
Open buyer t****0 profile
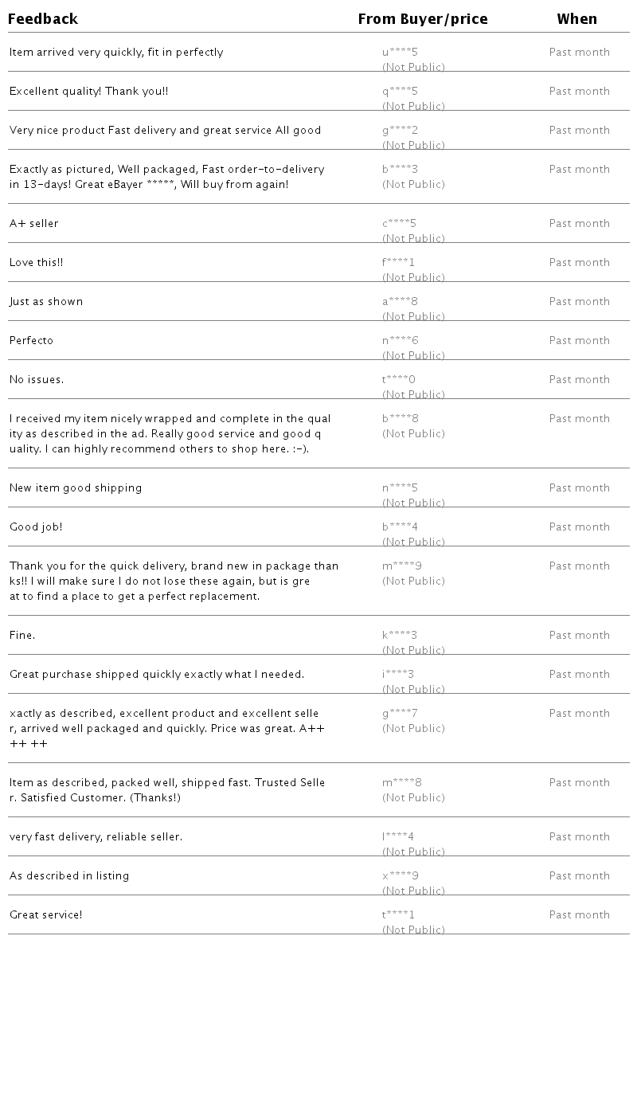(x=398, y=380)
